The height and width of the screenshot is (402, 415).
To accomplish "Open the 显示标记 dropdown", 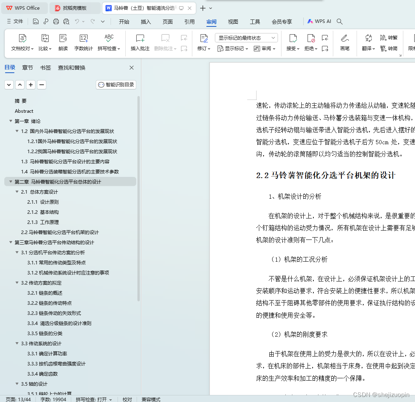I will coord(233,49).
